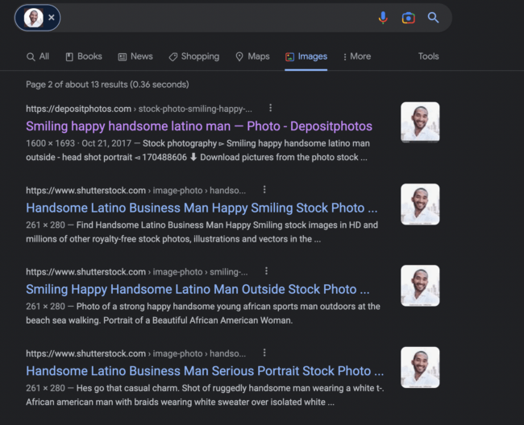Open search by image camera icon
The width and height of the screenshot is (524, 425).
[408, 18]
